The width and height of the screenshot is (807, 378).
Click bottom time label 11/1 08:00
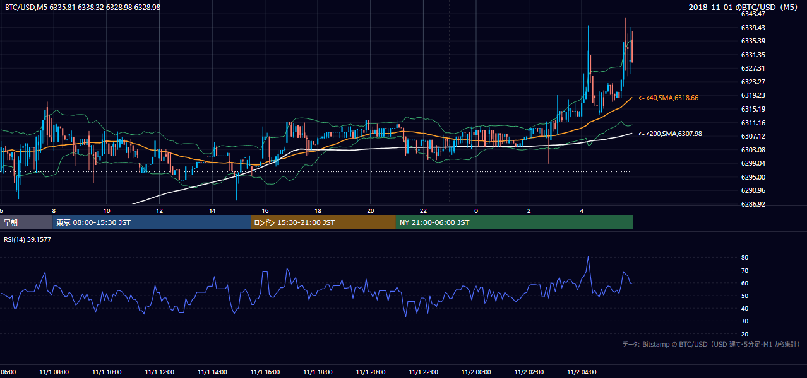tap(54, 372)
